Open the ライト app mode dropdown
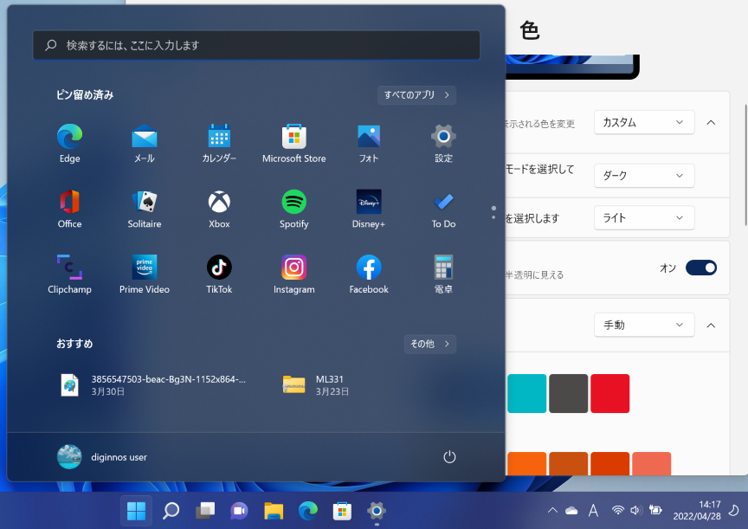This screenshot has width=748, height=529. point(644,218)
